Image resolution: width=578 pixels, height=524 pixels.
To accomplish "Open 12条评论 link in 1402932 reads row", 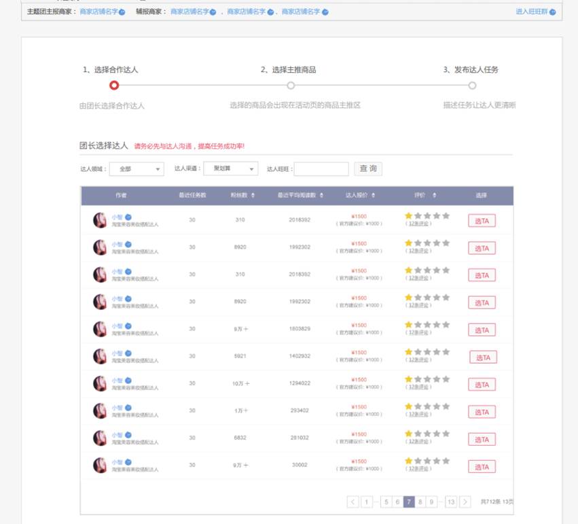I will coord(418,360).
